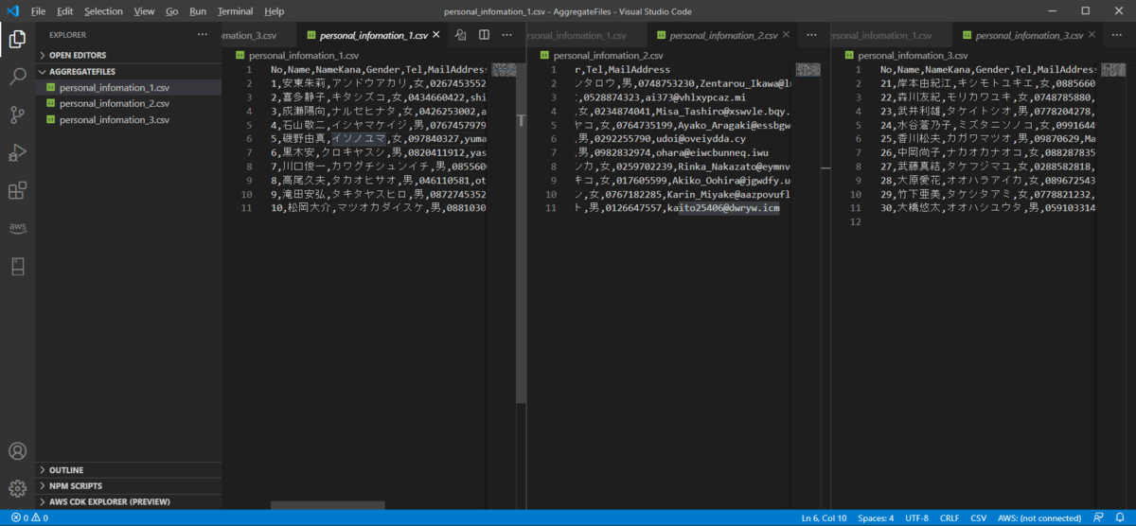
Task: Select personal_infomation_1.csv in the Explorer tree
Action: click(x=129, y=87)
